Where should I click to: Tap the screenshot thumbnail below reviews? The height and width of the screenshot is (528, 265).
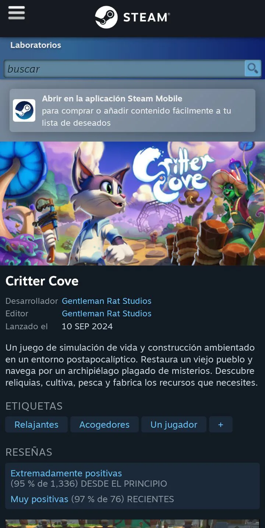(132, 524)
